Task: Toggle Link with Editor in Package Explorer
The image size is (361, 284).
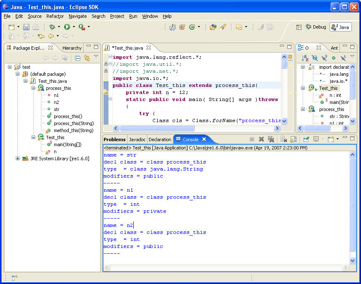Action: (x=87, y=58)
